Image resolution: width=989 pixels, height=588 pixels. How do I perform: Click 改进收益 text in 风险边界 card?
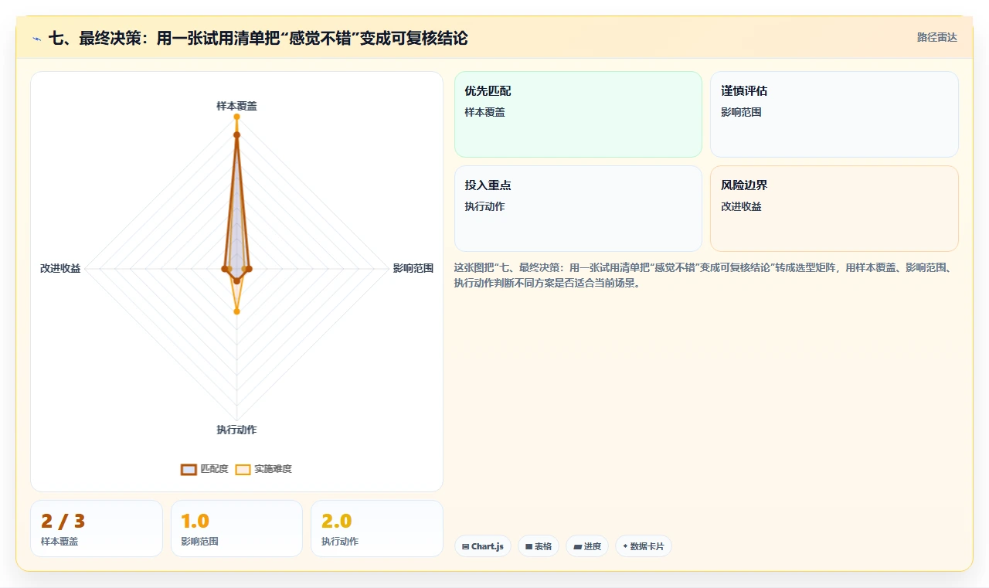[741, 206]
